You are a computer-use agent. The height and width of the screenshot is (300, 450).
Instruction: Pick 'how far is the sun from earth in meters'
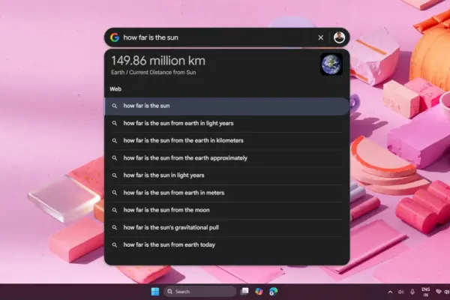[x=226, y=193]
